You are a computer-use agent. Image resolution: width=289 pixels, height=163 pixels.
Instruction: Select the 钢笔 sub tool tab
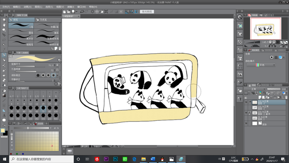[x=21, y=19]
